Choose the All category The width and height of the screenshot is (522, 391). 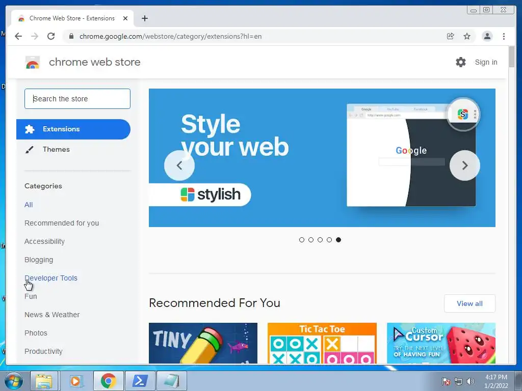click(29, 205)
